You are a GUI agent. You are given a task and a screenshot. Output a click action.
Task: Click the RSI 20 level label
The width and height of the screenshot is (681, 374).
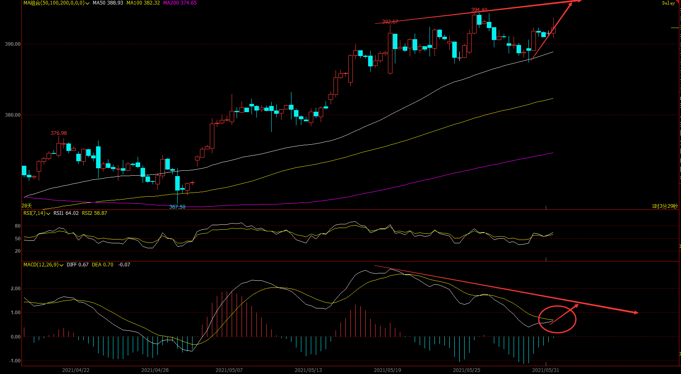[18, 251]
